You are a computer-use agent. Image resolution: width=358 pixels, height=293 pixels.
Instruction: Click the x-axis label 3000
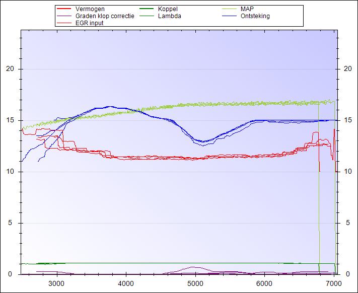click(56, 283)
